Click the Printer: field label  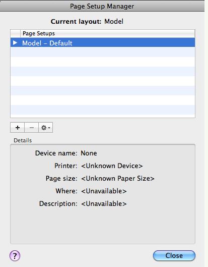(66, 166)
